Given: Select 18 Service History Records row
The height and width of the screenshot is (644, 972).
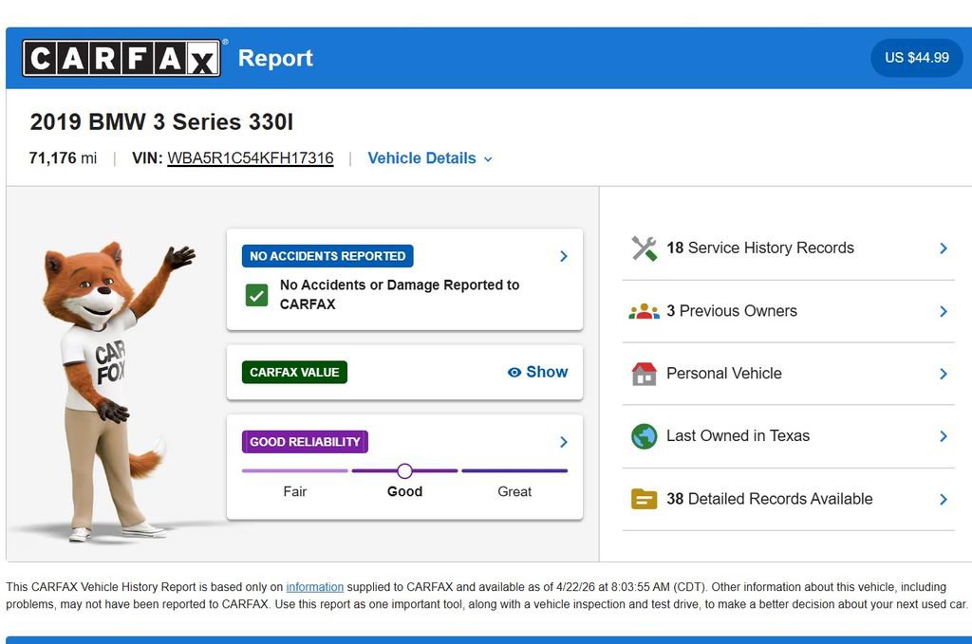Looking at the screenshot, I should [789, 248].
